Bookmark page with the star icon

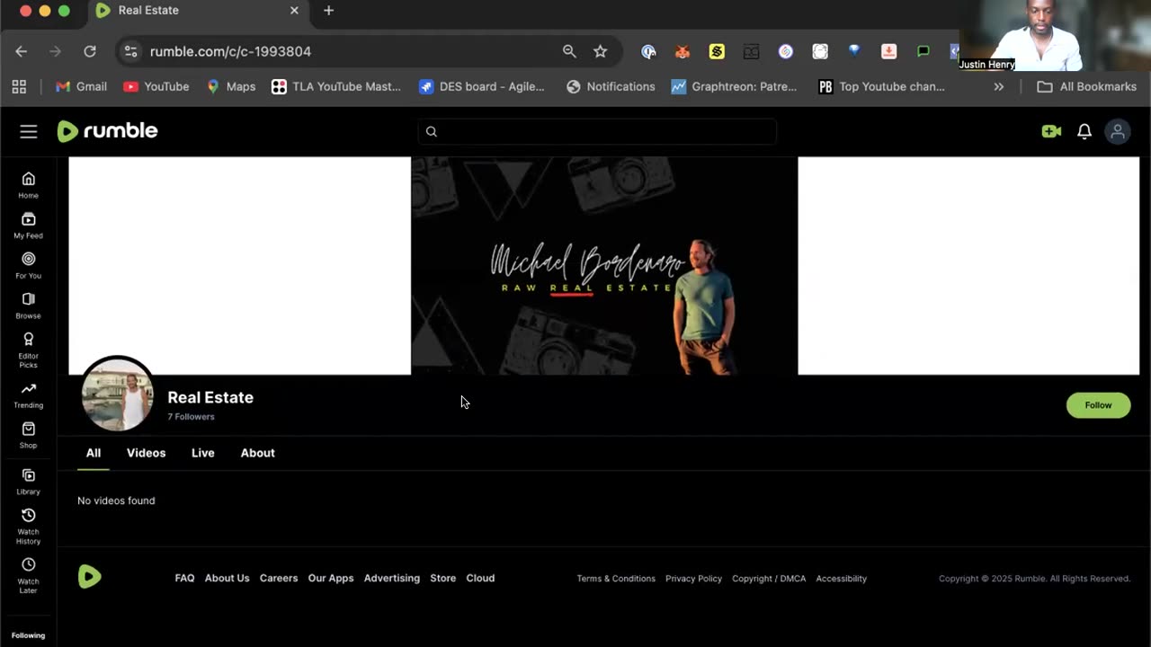pyautogui.click(x=601, y=51)
